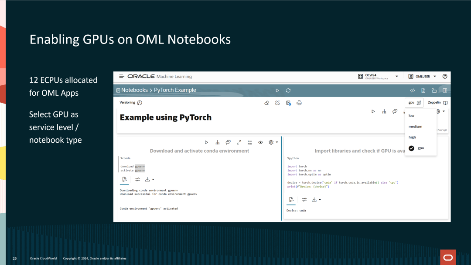Image resolution: width=471 pixels, height=265 pixels.
Task: Click the 'download gpuenv' code line
Action: click(x=133, y=166)
